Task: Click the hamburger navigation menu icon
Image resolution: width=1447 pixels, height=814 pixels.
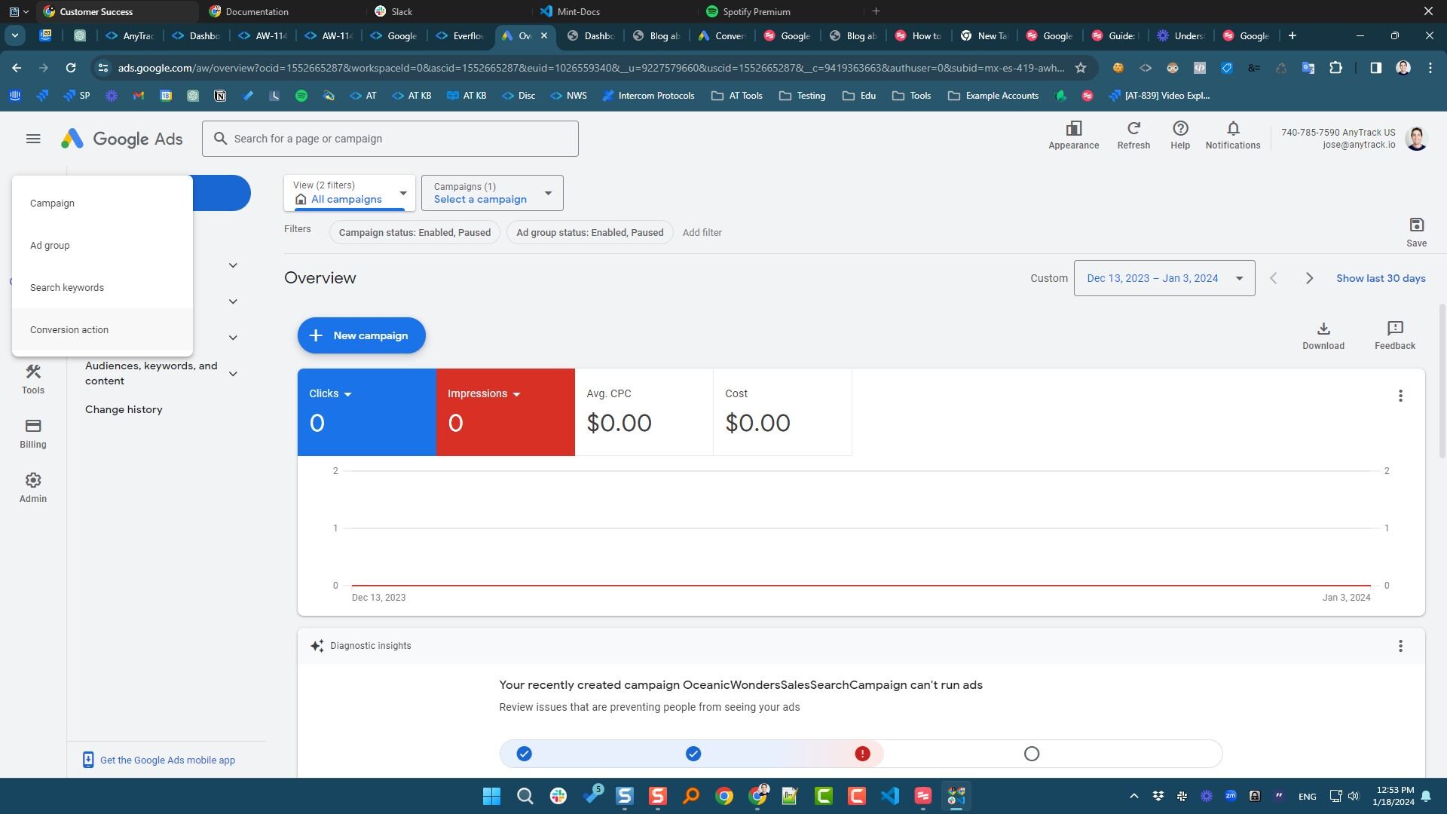Action: 33,139
